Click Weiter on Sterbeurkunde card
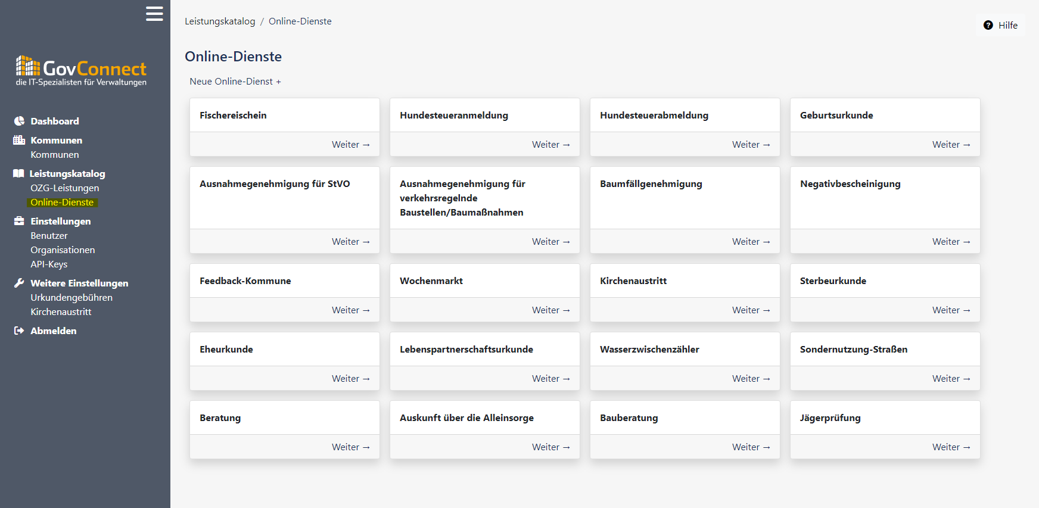1039x508 pixels. pos(951,310)
